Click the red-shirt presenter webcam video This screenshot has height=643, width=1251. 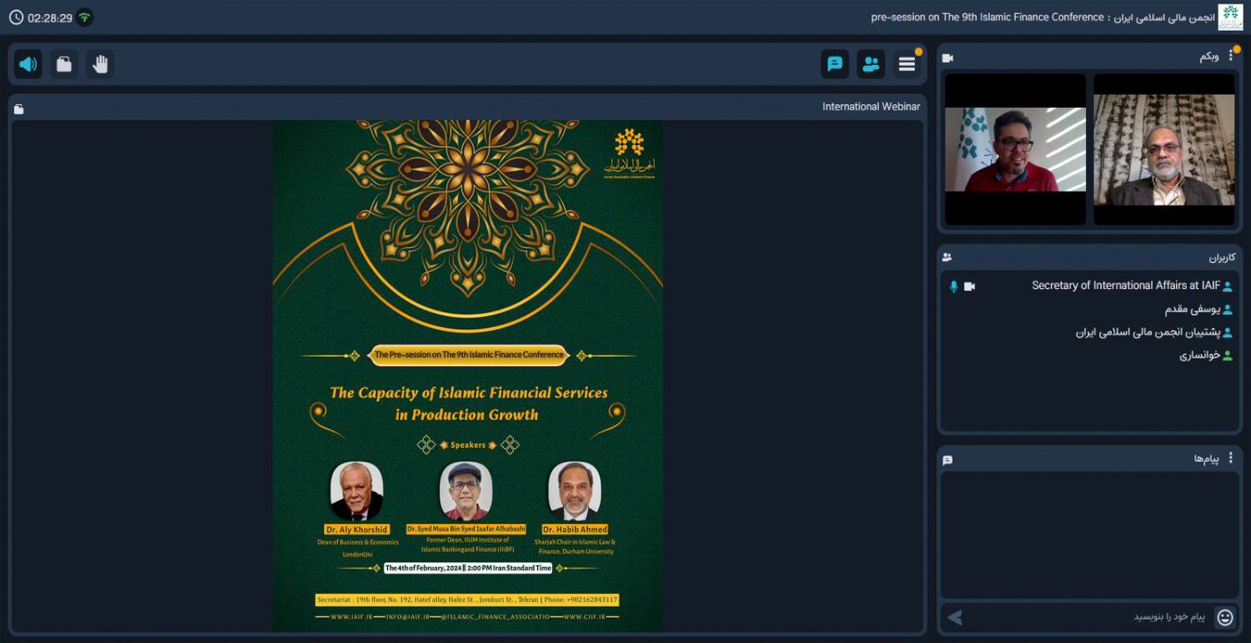tap(1015, 149)
